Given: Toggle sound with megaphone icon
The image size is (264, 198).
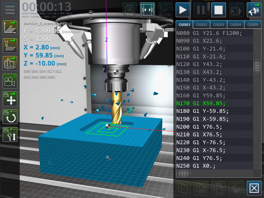Looking at the screenshot, I should [254, 10].
